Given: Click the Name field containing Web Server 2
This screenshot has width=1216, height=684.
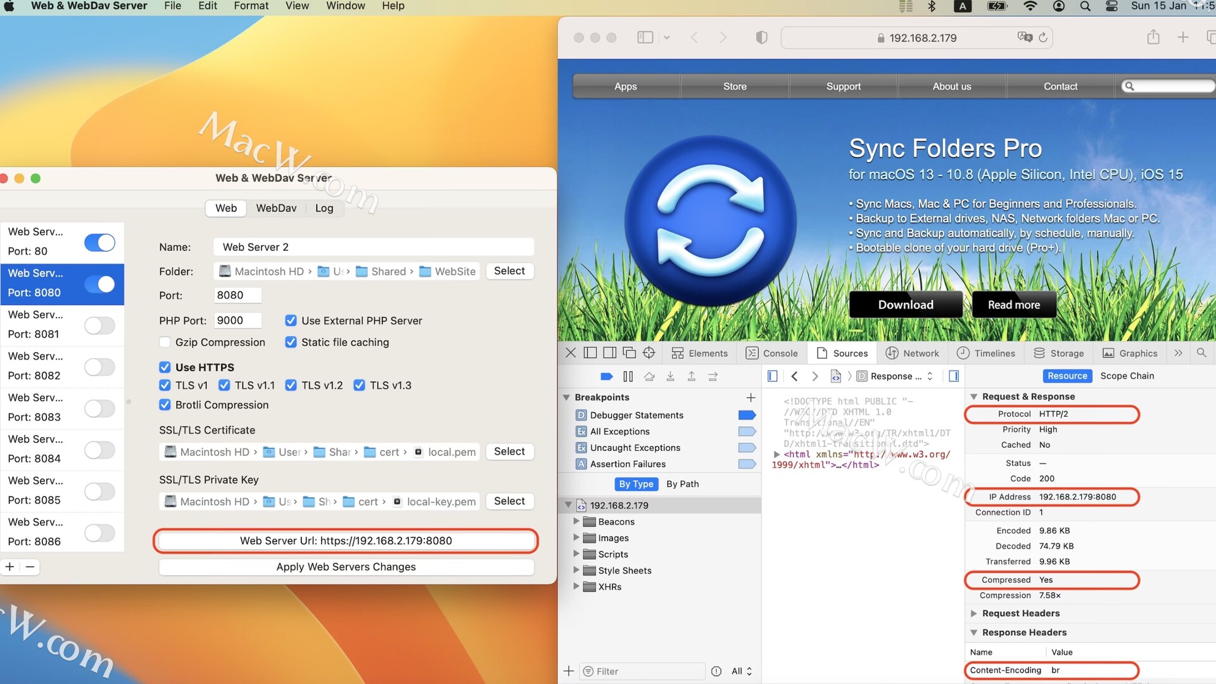Looking at the screenshot, I should (x=374, y=247).
